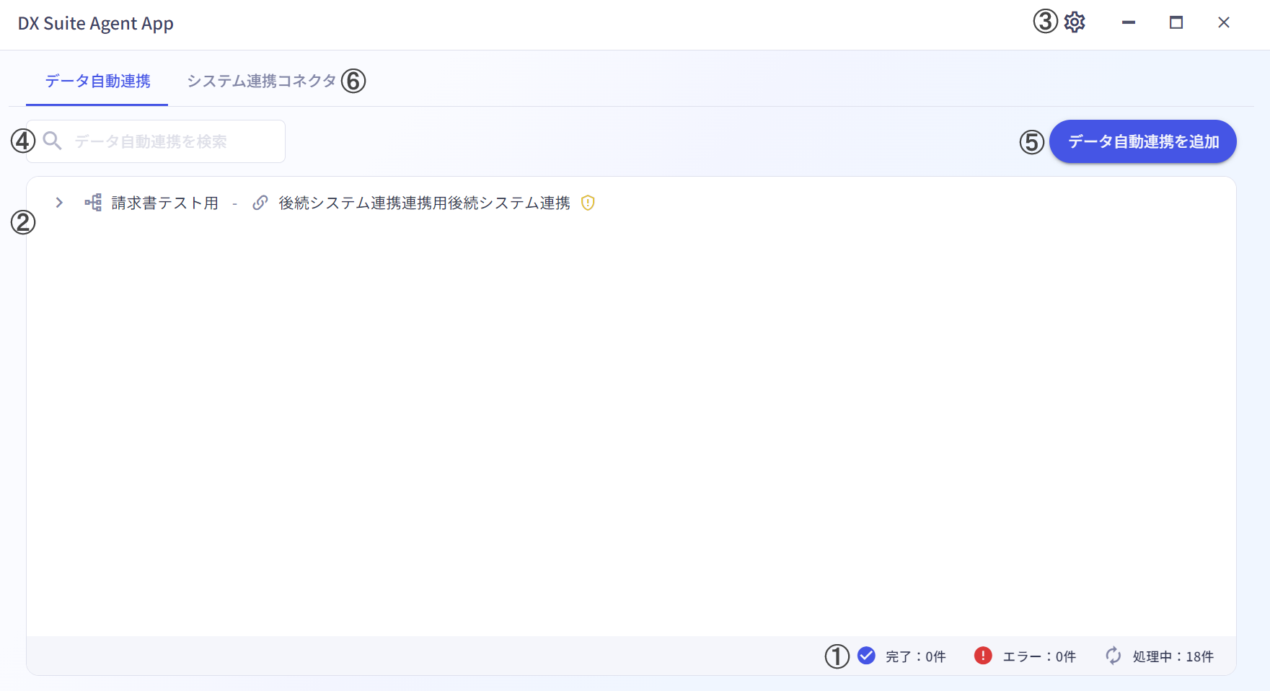The image size is (1270, 691).
Task: Click the red エラー exclamation icon
Action: coord(982,656)
